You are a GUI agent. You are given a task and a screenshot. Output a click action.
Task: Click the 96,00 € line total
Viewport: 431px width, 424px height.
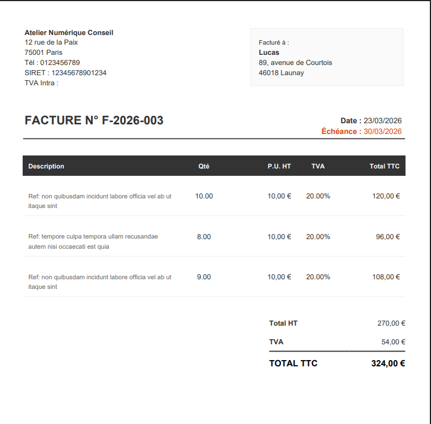[x=387, y=237]
